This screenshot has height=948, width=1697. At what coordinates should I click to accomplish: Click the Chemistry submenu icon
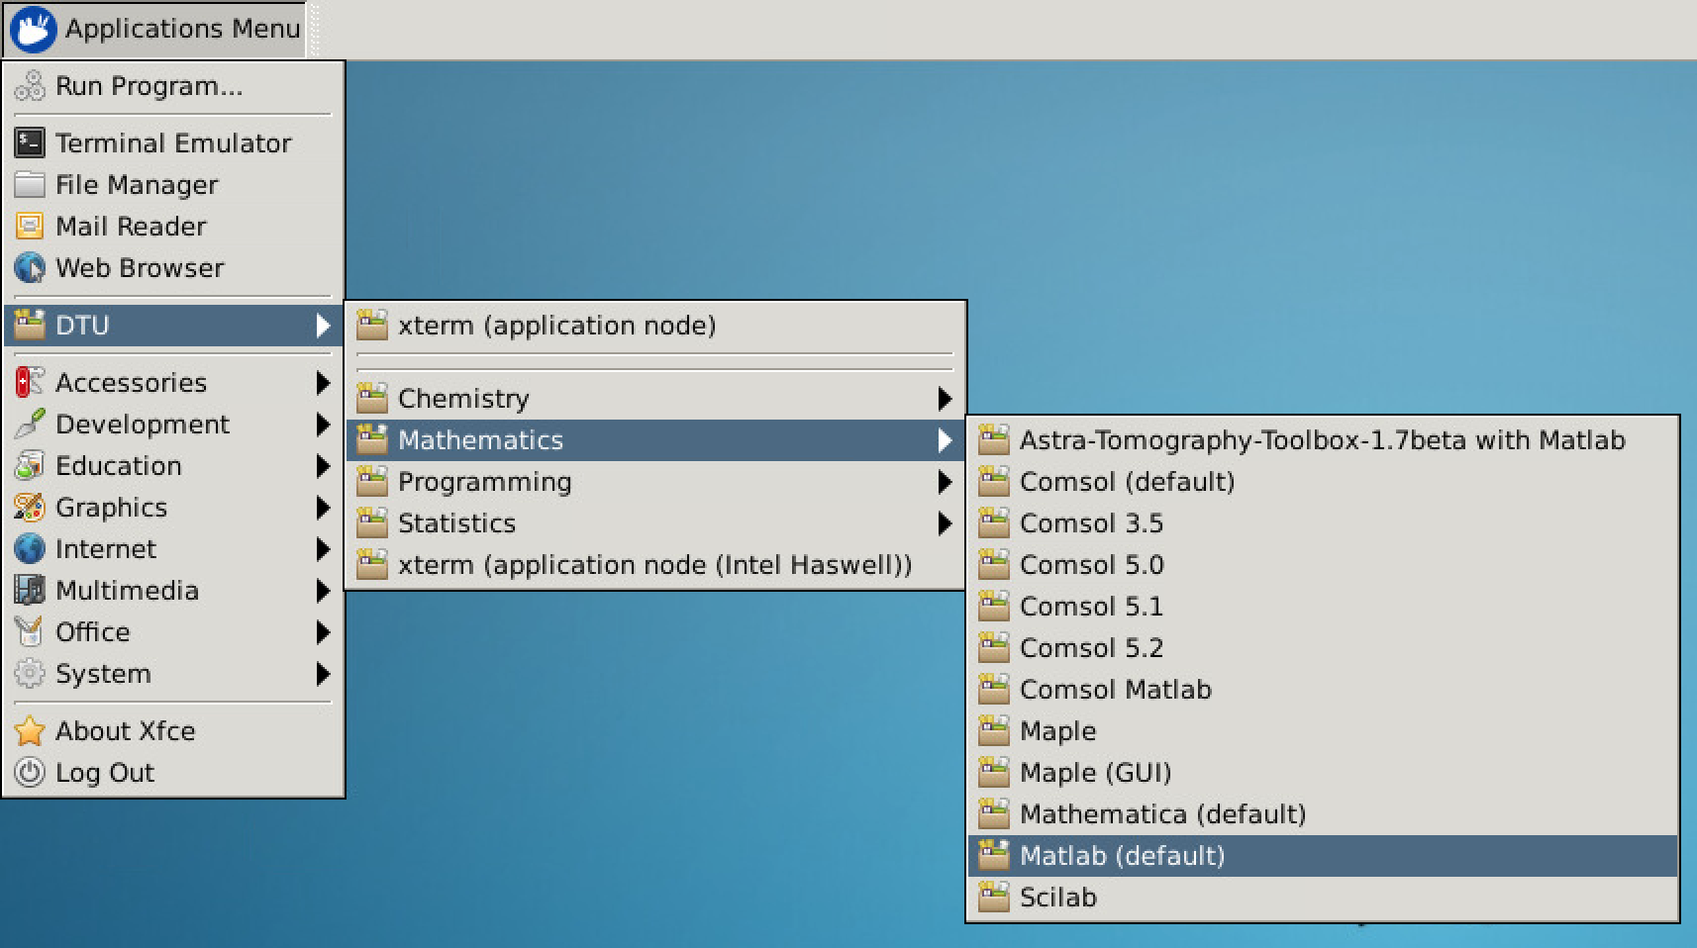tap(372, 399)
